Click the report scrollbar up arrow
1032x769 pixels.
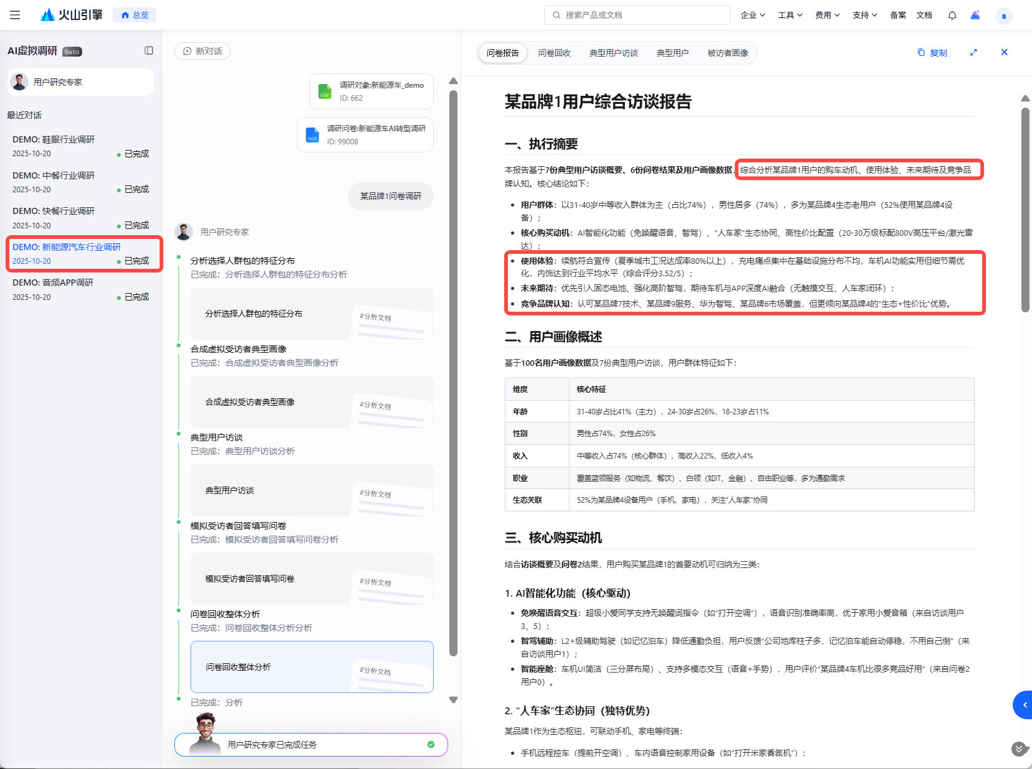[1025, 98]
